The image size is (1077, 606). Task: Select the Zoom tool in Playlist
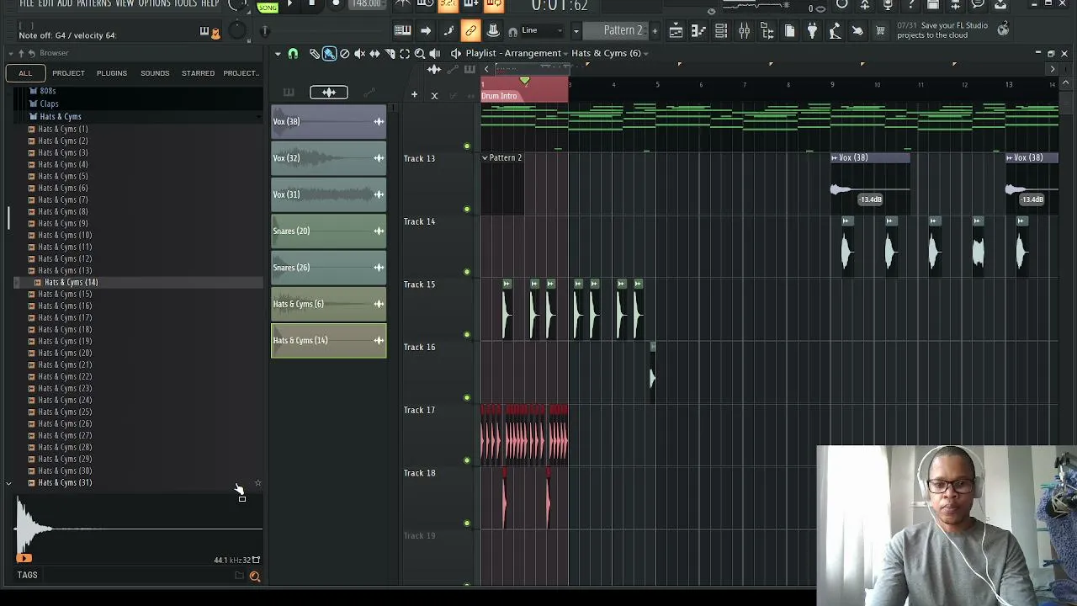click(x=420, y=53)
